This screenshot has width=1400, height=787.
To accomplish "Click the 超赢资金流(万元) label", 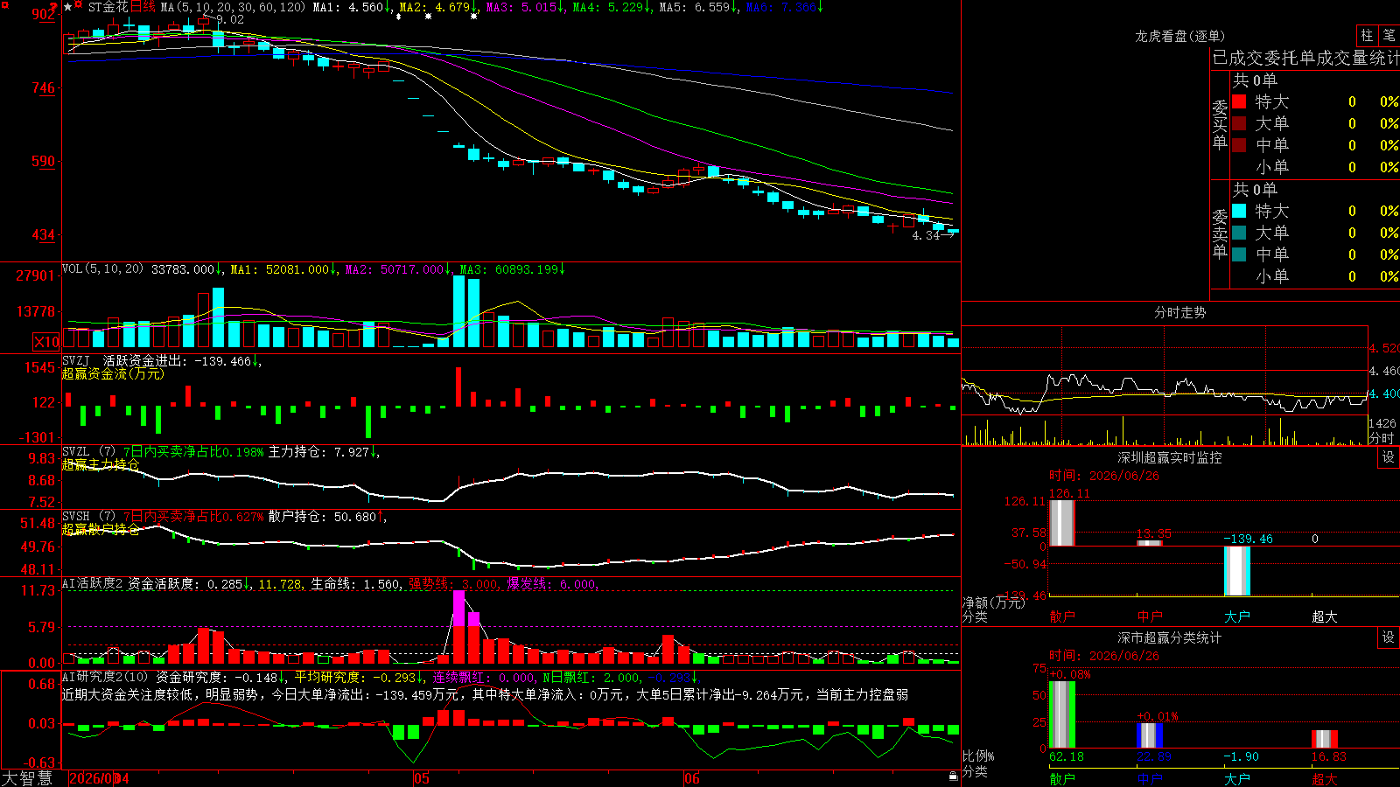I will (x=113, y=373).
